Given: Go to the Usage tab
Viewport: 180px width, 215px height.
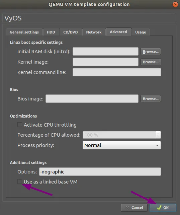Looking at the screenshot, I should click(x=141, y=32).
